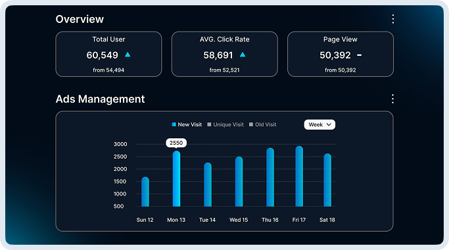Click the 3000 axis label

click(x=120, y=144)
